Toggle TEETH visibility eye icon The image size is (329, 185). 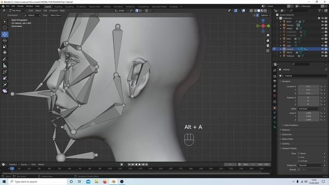[x=322, y=52]
